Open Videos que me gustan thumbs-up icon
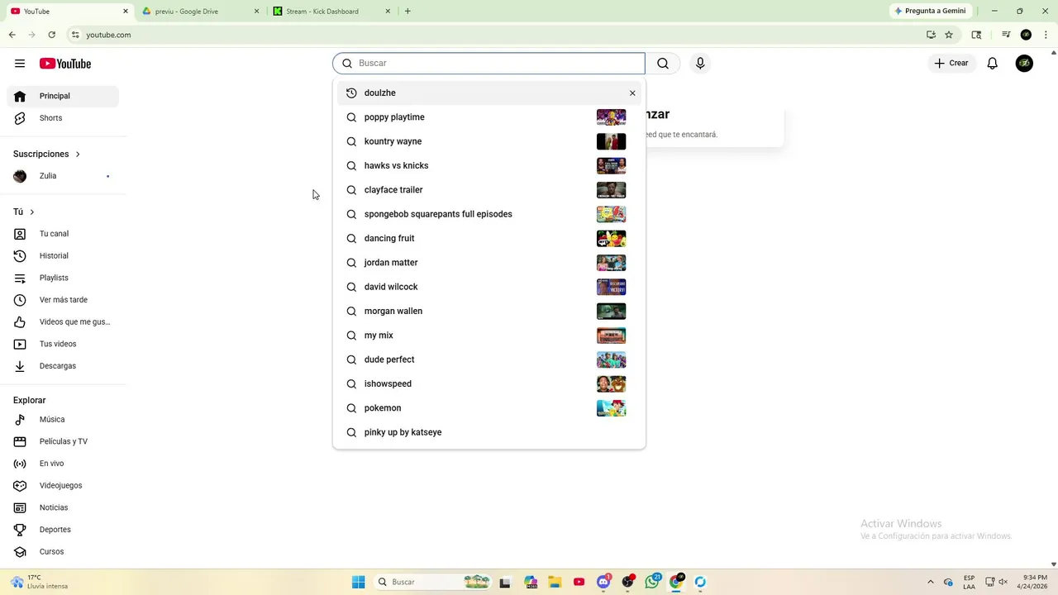This screenshot has height=595, width=1058. click(x=20, y=322)
